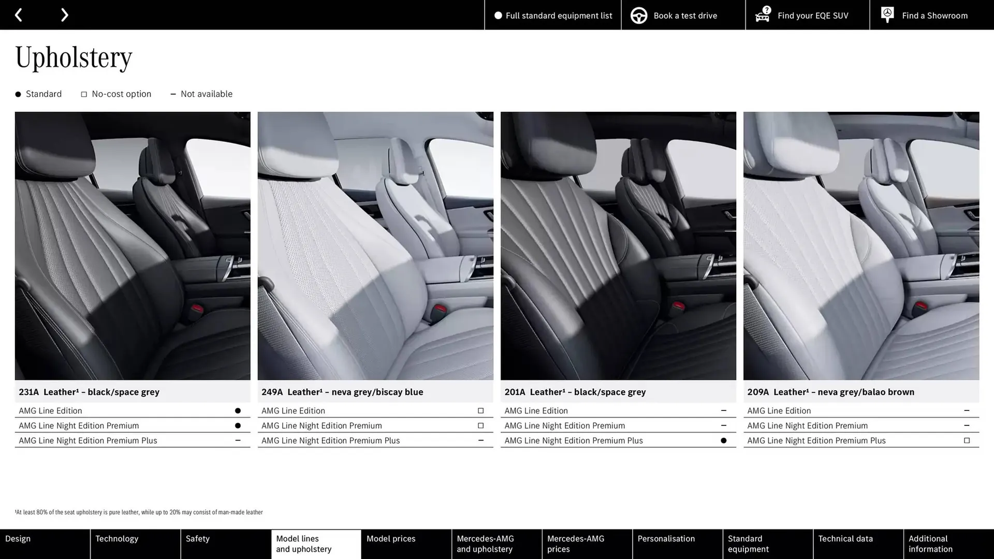The width and height of the screenshot is (994, 559).
Task: Switch to the Technology tab
Action: pyautogui.click(x=135, y=544)
